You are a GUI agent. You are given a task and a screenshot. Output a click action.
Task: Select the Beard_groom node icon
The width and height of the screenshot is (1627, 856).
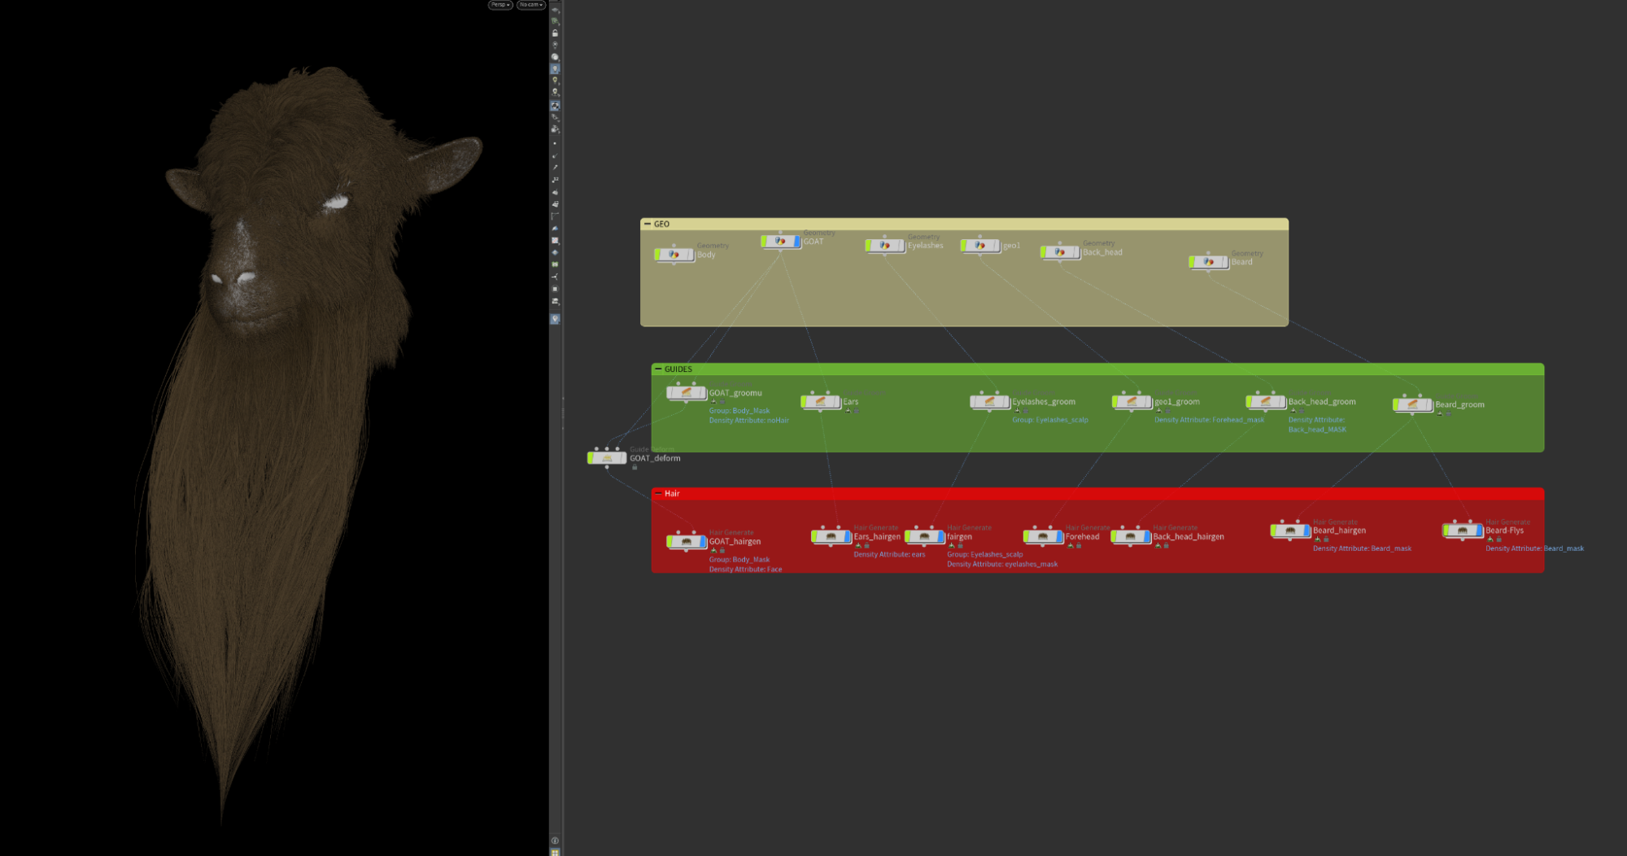coord(1413,404)
